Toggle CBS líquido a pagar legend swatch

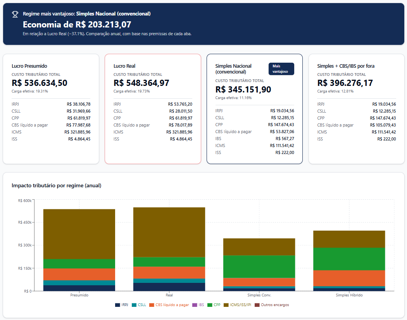tap(152, 305)
